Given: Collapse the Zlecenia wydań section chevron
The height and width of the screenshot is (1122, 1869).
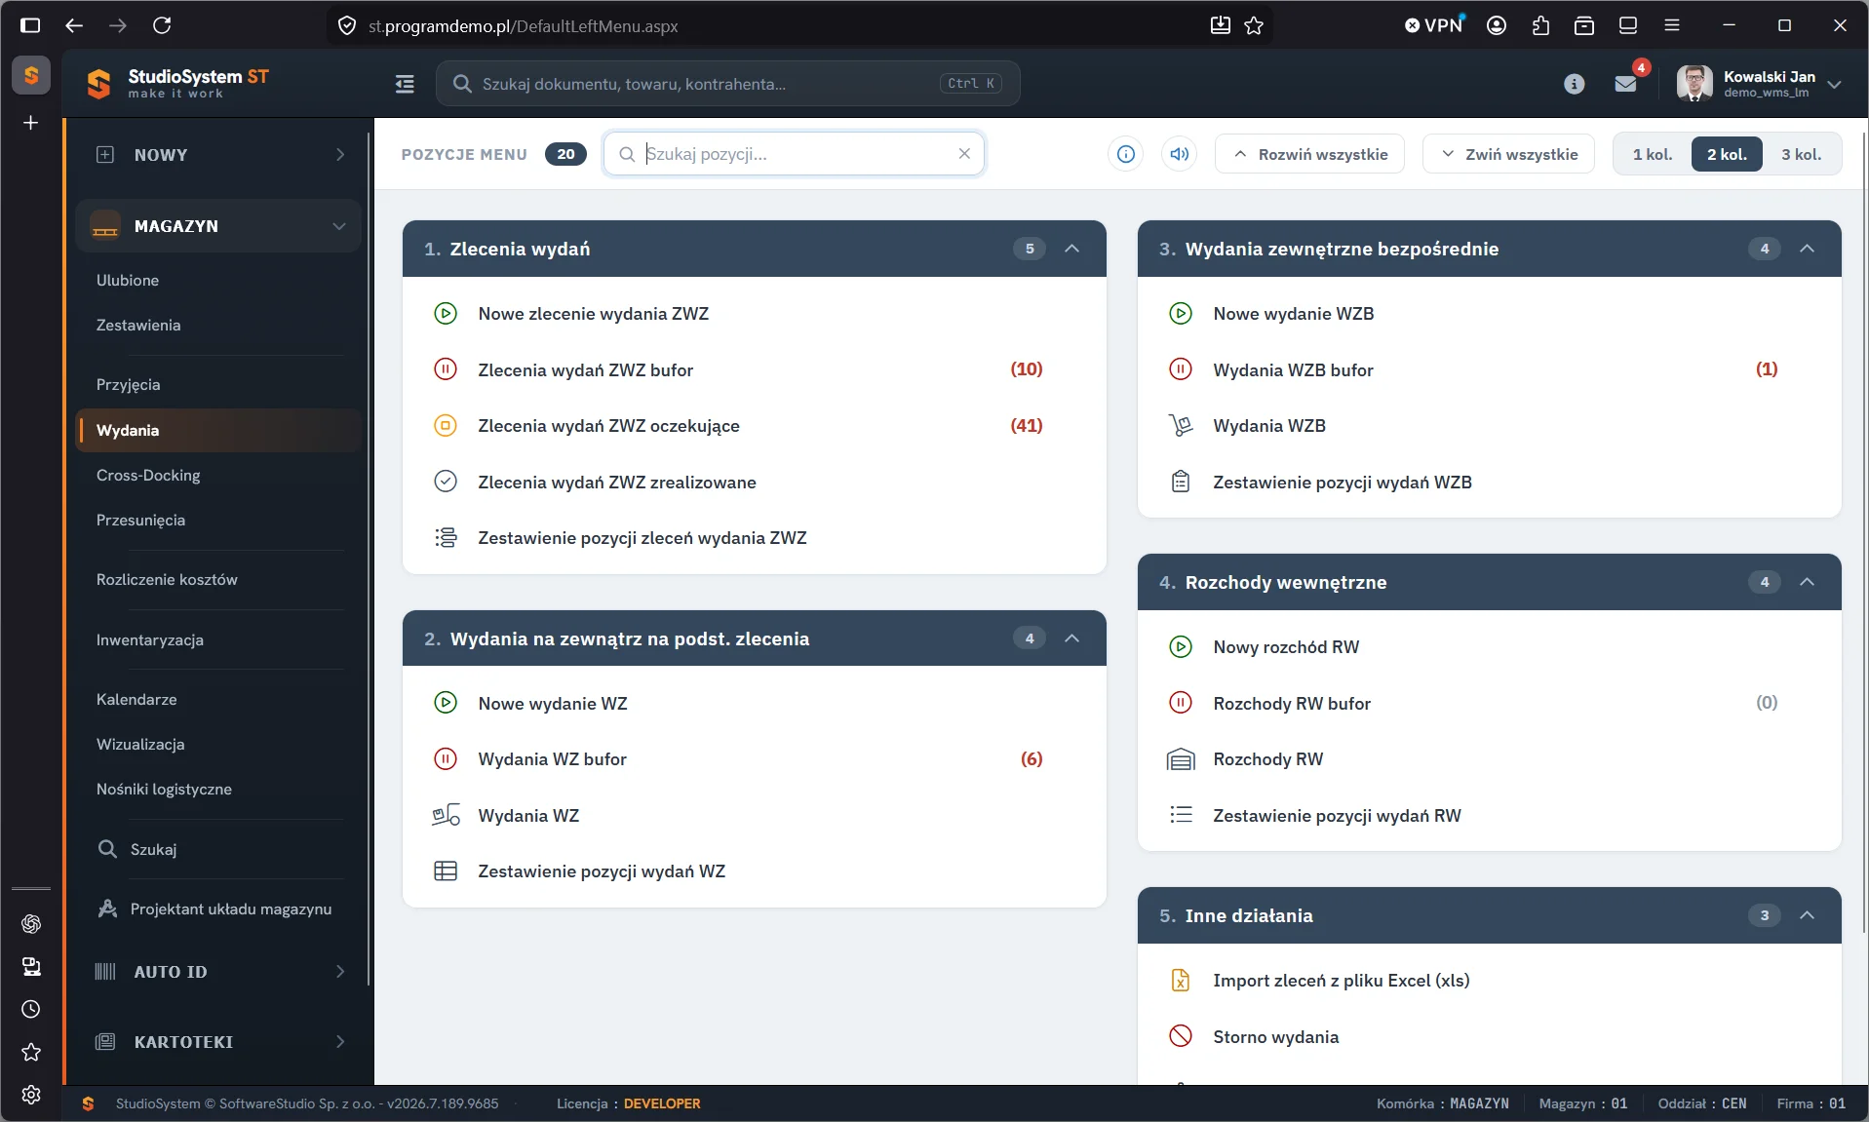Looking at the screenshot, I should [x=1072, y=249].
